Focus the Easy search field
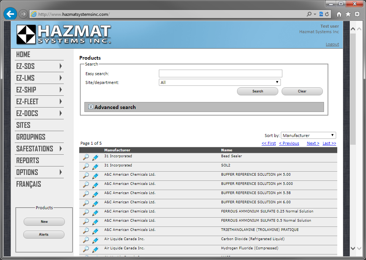 (220, 73)
